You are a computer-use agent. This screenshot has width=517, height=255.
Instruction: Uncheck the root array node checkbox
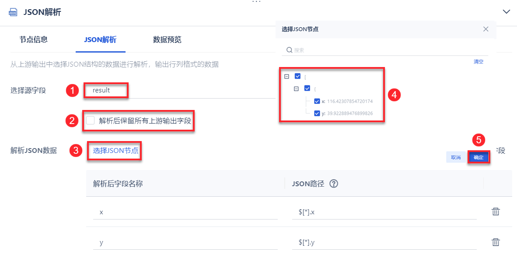point(298,76)
